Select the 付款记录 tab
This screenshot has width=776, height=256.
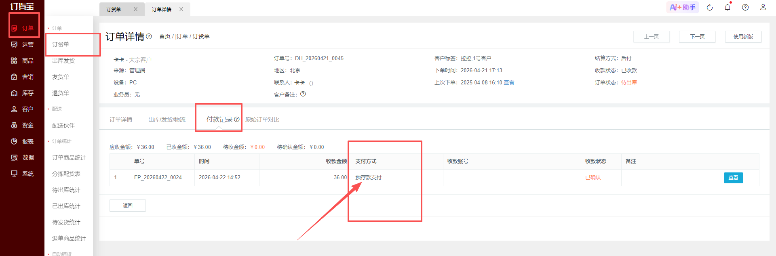(x=219, y=119)
